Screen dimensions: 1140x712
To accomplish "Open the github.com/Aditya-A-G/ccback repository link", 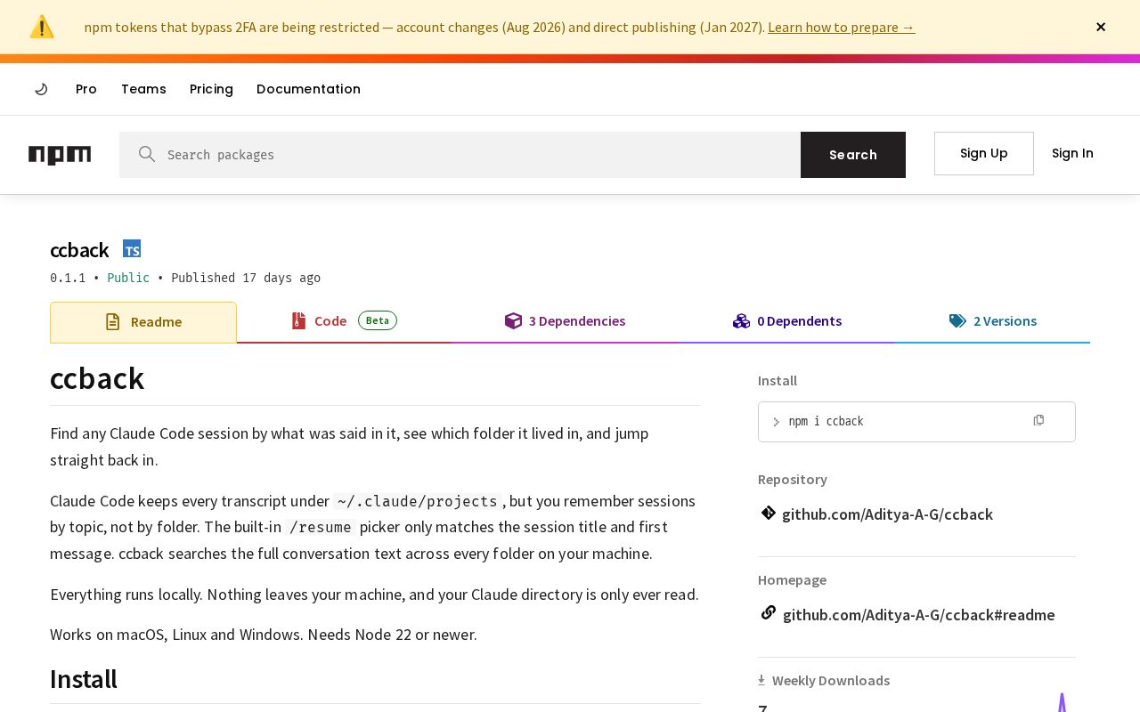I will 887,514.
